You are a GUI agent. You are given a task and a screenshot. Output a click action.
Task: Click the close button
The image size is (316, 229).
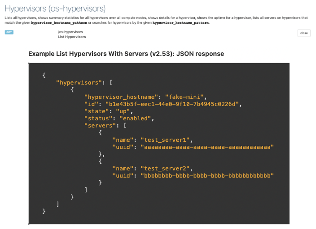tap(304, 33)
